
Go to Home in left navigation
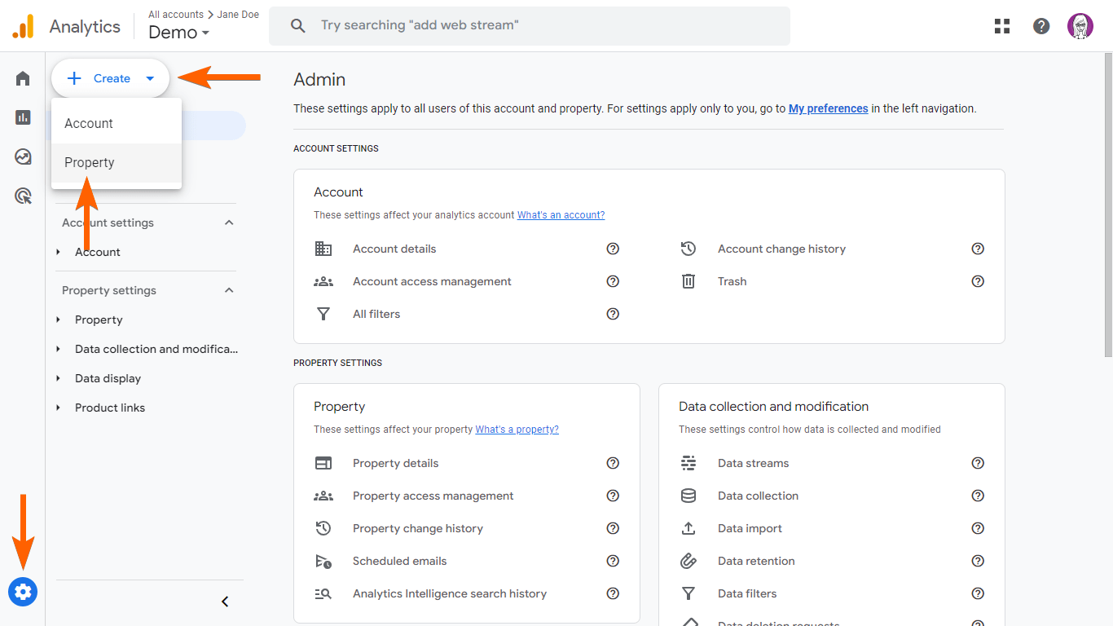click(x=23, y=78)
